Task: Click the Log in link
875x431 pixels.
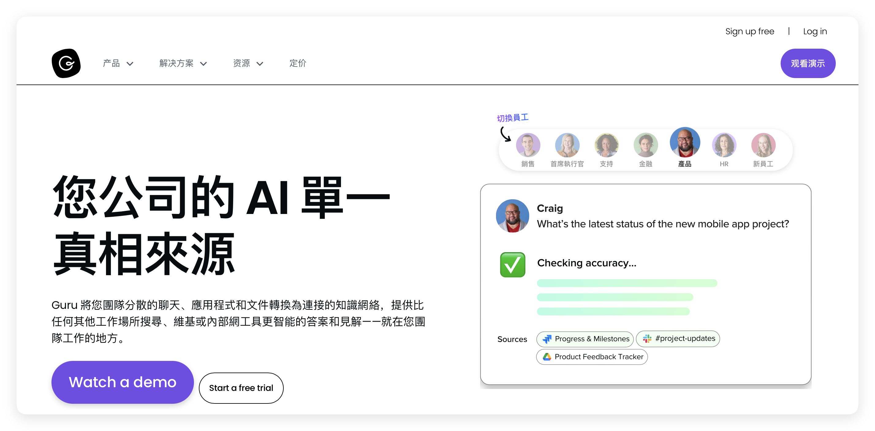Action: 815,32
